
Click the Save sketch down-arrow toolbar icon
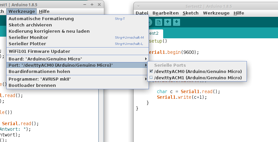pyautogui.click(x=177, y=22)
